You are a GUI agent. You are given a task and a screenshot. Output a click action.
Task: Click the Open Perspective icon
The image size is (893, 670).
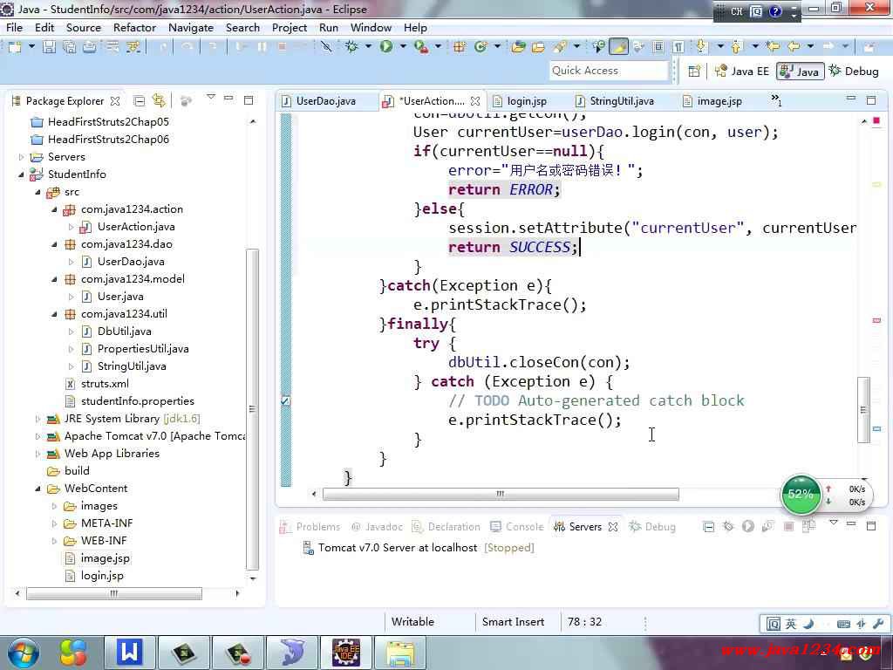point(694,72)
